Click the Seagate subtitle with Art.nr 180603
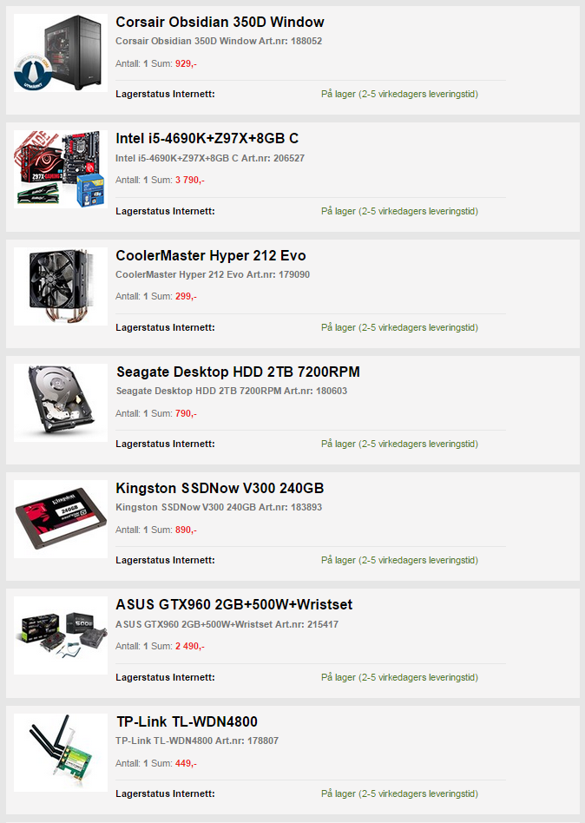Screen dimensions: 585x823 click(232, 391)
